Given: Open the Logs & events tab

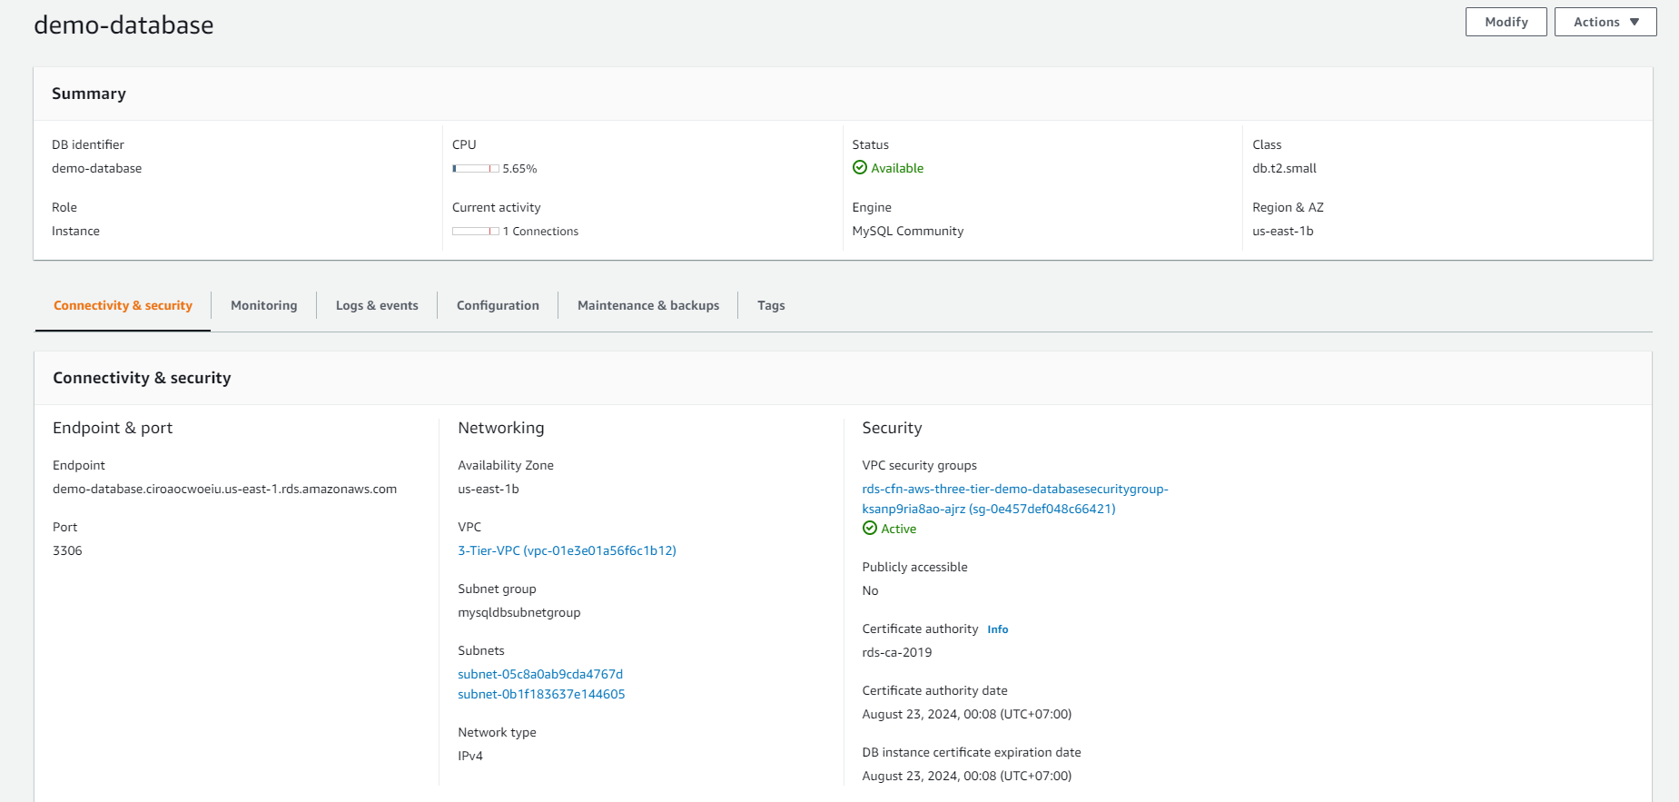Looking at the screenshot, I should coord(377,305).
